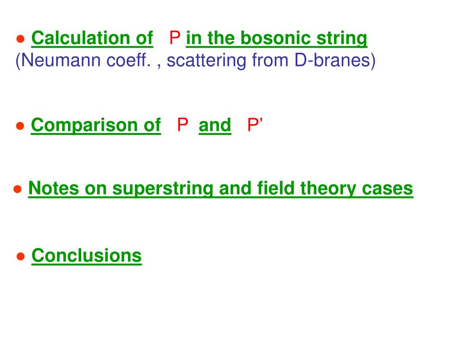Click the "Comparison of" underlined heading
Viewport: 475px width, 356px height.
pos(96,125)
